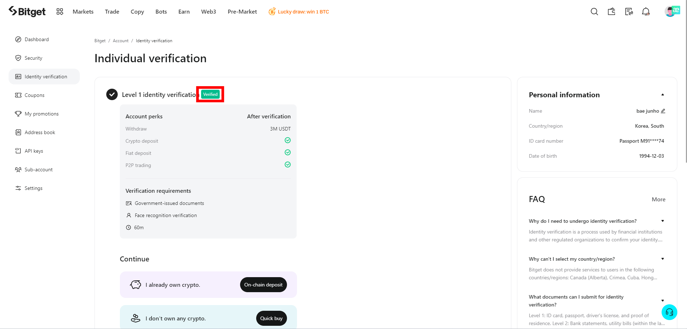Screen dimensions: 687x329
Task: Click the Dashboard compass icon
Action: (x=18, y=39)
